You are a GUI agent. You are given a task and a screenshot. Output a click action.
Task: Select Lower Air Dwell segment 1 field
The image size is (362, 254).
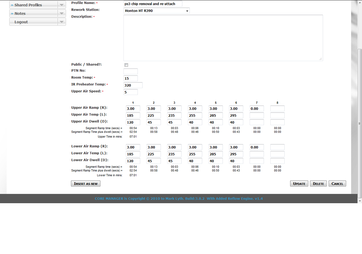133,161
